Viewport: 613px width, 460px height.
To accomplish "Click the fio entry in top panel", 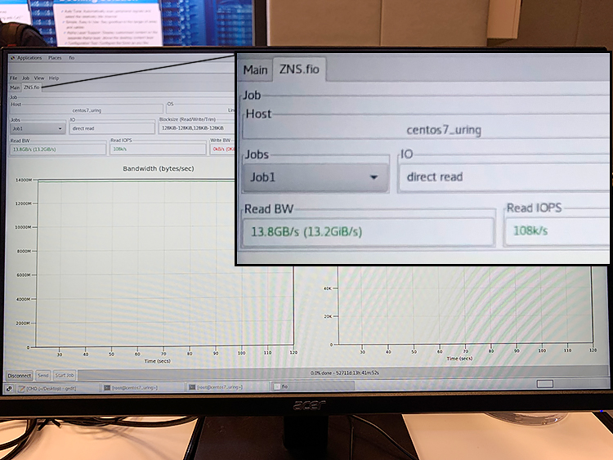I will tap(72, 58).
